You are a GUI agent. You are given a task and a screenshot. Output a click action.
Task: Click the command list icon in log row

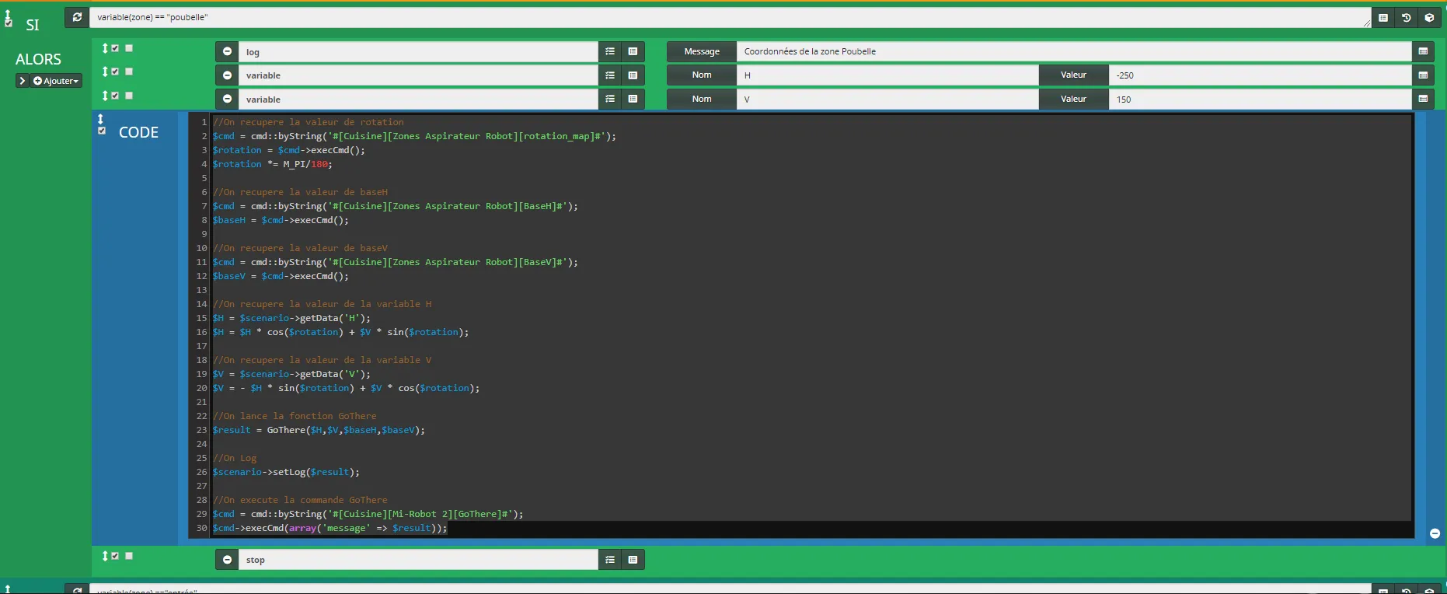(633, 51)
